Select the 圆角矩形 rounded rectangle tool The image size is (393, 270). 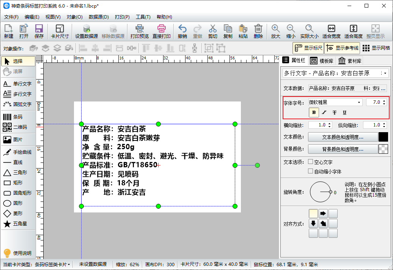[x=18, y=193]
